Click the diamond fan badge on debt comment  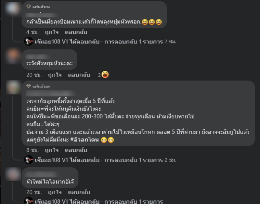click(29, 86)
